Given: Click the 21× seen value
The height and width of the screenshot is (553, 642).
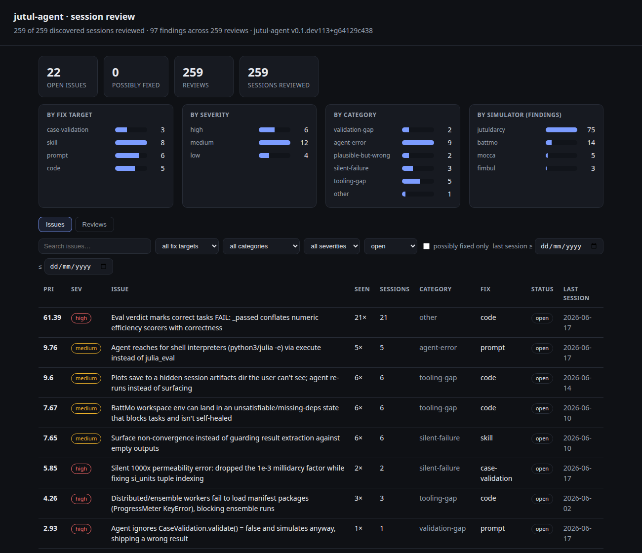Looking at the screenshot, I should pos(361,318).
